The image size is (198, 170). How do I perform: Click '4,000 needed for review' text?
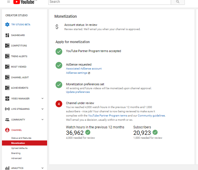tap(80, 138)
